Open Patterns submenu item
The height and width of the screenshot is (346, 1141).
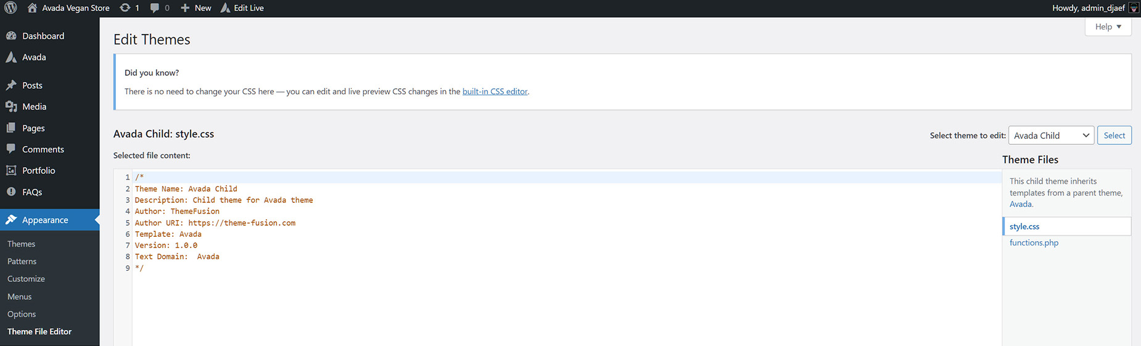pos(22,261)
